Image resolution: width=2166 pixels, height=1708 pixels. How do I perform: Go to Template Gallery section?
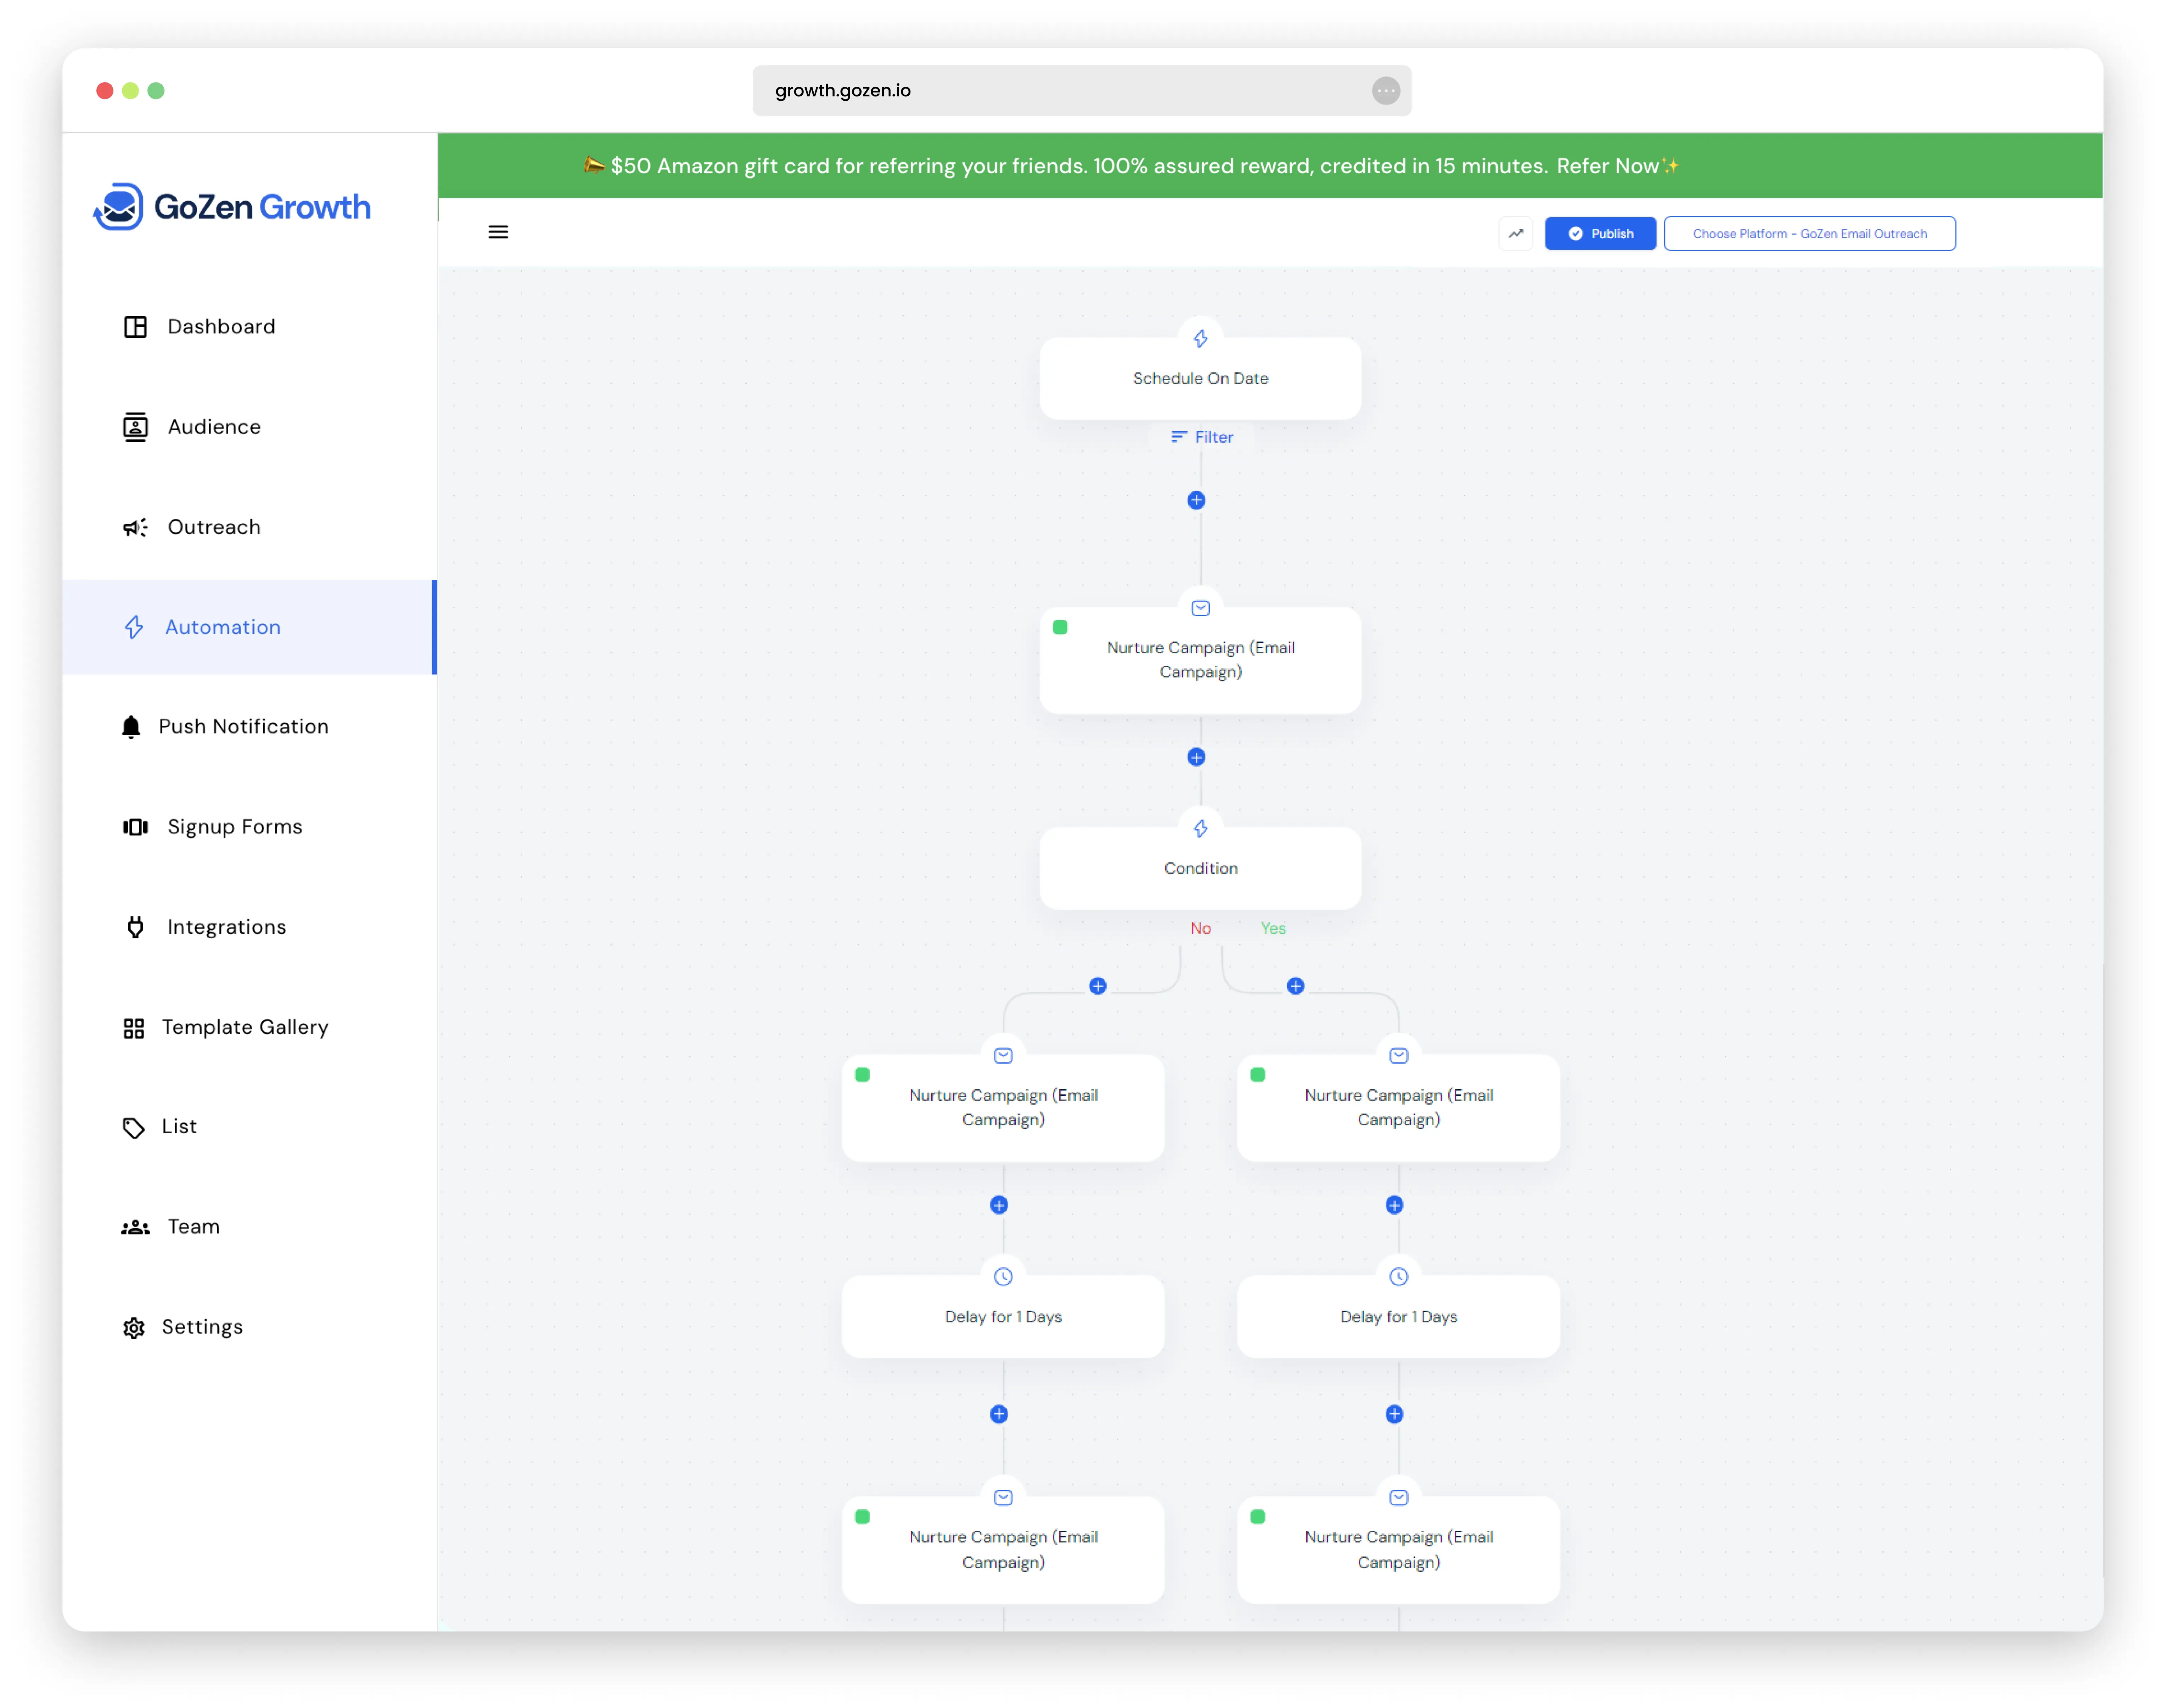[244, 1027]
